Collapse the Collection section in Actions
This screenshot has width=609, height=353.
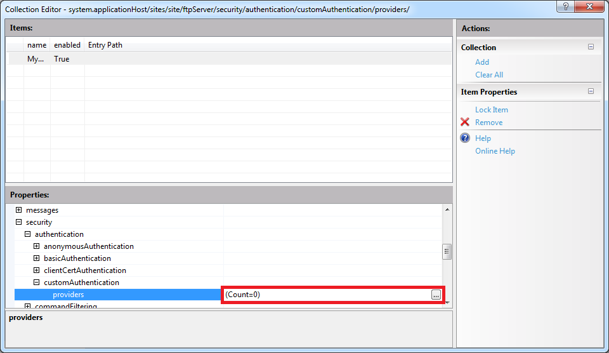pyautogui.click(x=591, y=47)
